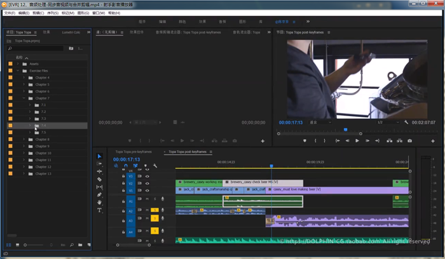The height and width of the screenshot is (259, 445).
Task: Toggle V1 track output eye
Action: [x=147, y=190]
